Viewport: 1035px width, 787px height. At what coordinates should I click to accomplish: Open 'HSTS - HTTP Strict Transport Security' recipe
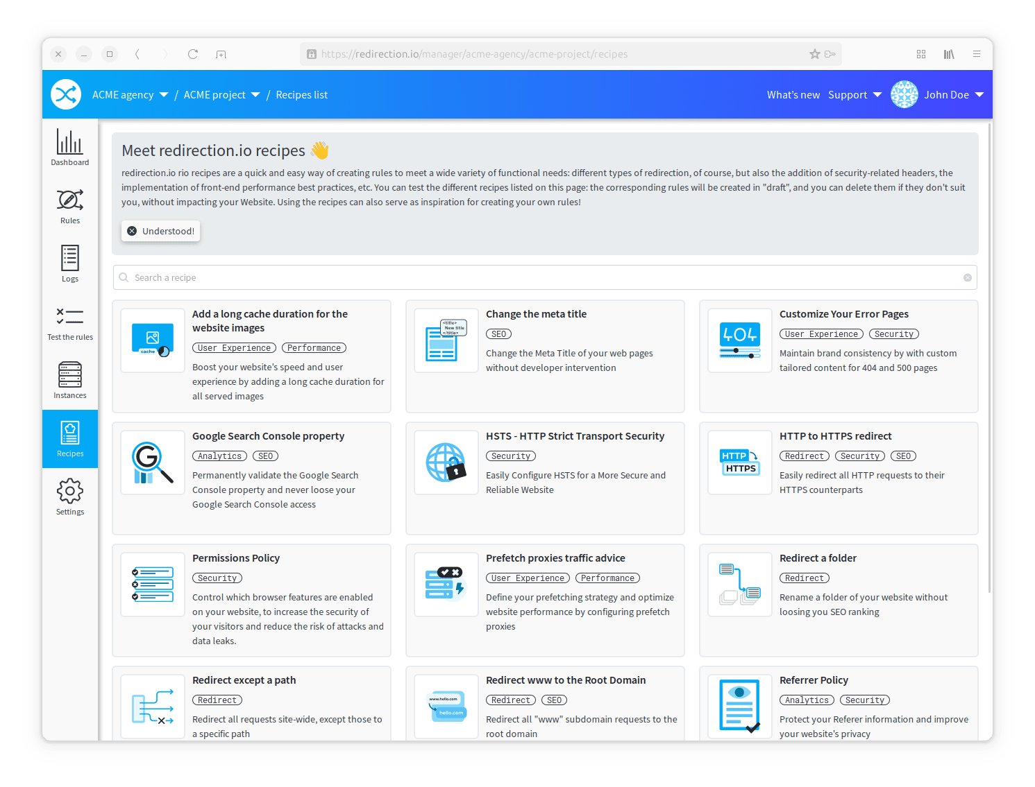click(575, 436)
